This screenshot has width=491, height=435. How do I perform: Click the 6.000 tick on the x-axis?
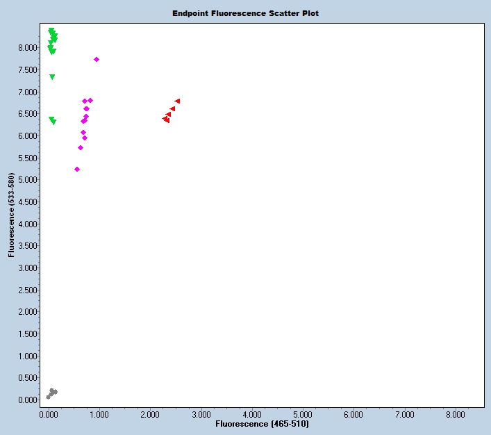353,414
